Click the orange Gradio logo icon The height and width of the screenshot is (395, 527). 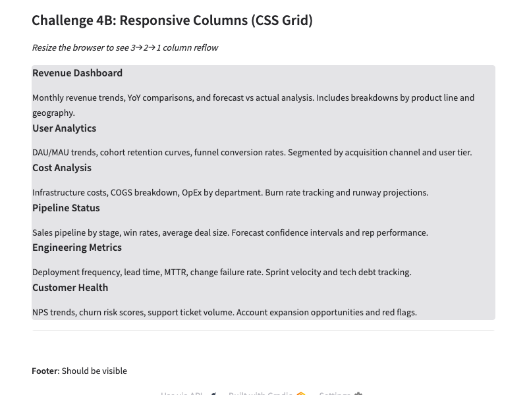(301, 394)
